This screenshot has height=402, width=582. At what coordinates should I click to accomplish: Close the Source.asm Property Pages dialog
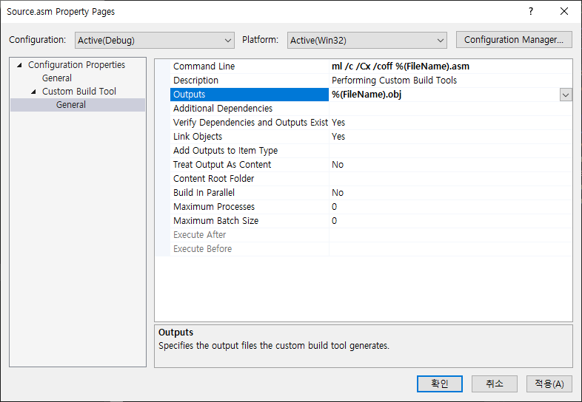coord(564,12)
